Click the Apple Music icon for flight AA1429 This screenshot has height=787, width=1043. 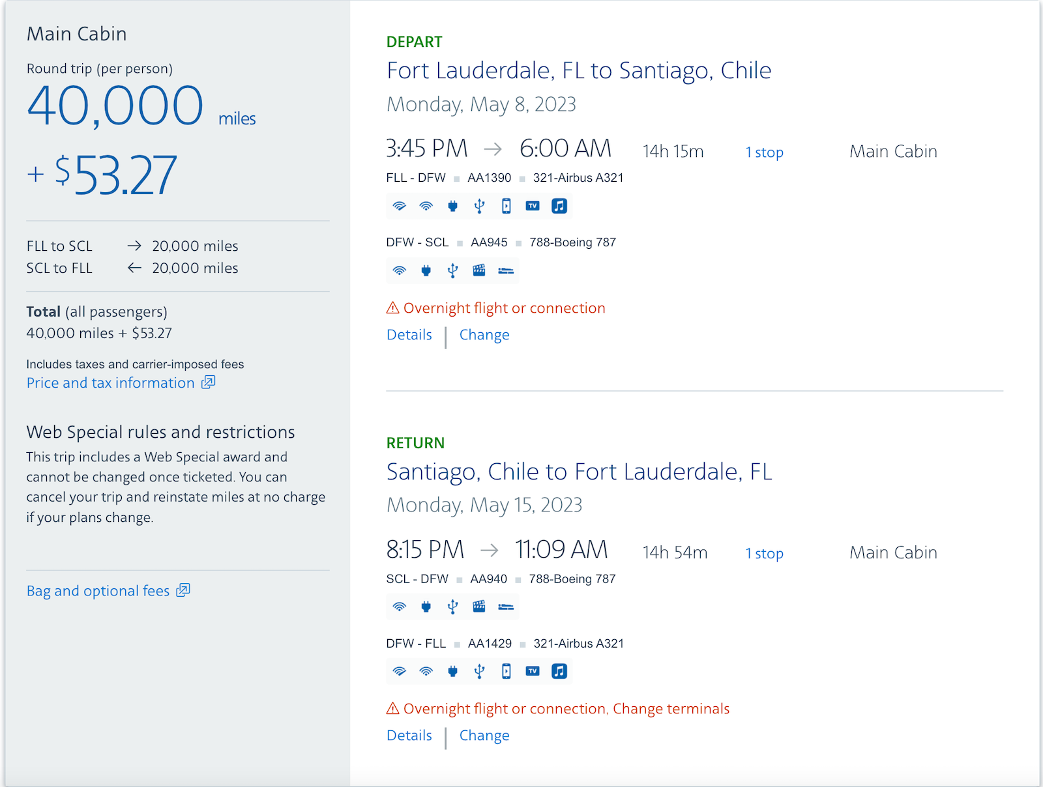[559, 671]
